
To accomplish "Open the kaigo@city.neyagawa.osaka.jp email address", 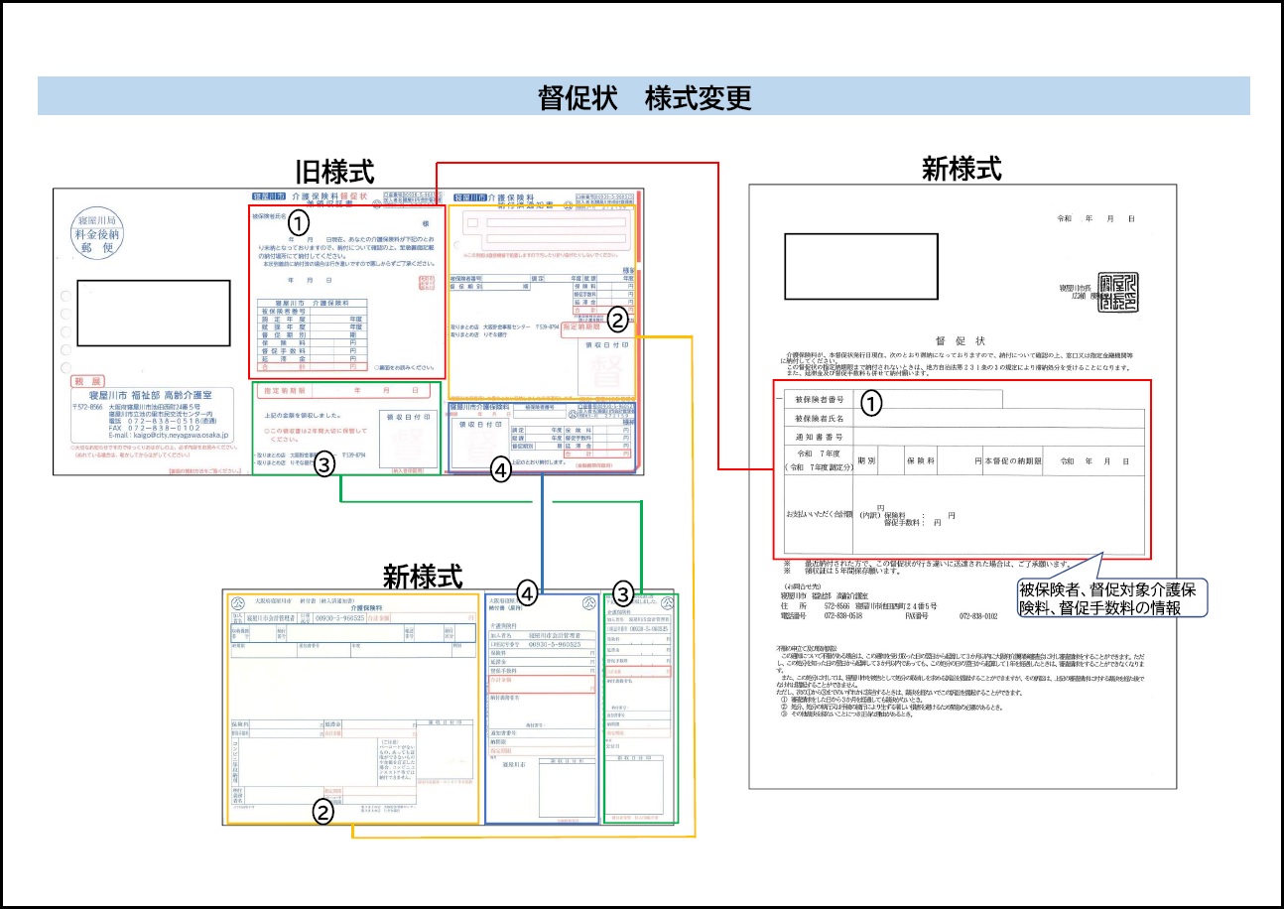I will point(170,435).
